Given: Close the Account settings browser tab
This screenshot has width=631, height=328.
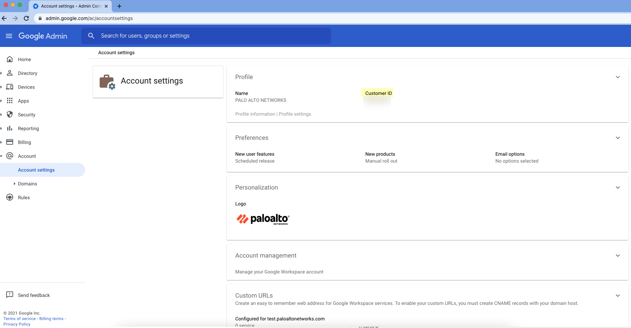Looking at the screenshot, I should pyautogui.click(x=106, y=6).
